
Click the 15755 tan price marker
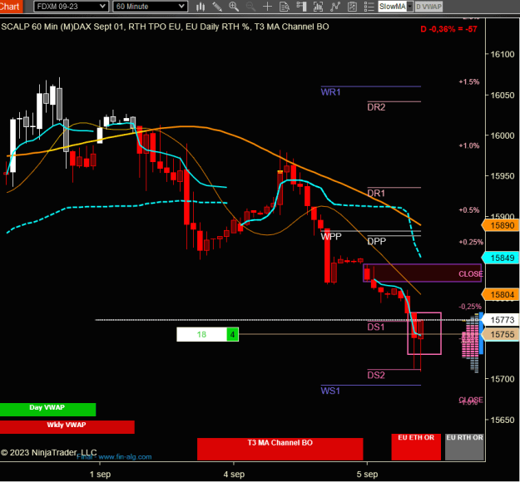click(501, 335)
